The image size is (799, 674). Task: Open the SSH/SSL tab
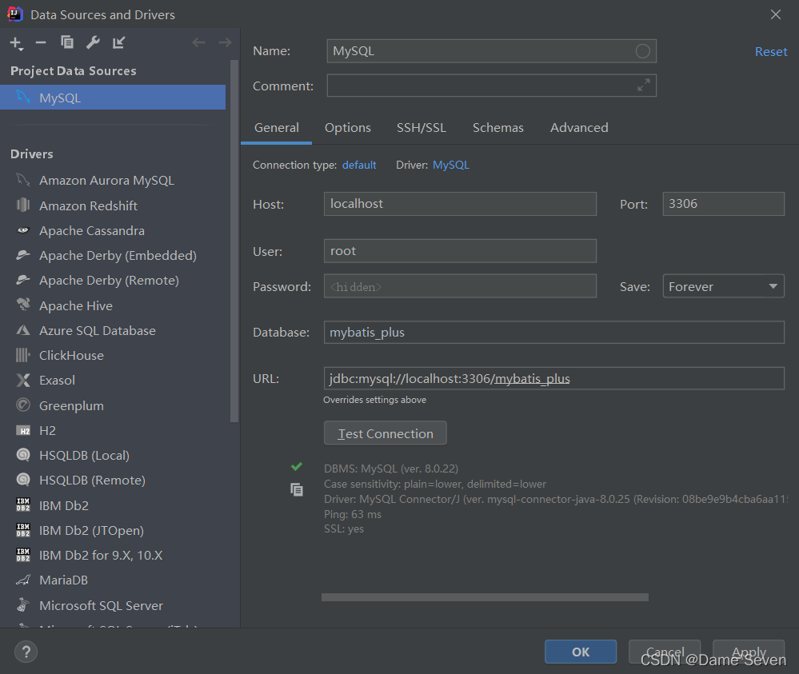pos(421,127)
